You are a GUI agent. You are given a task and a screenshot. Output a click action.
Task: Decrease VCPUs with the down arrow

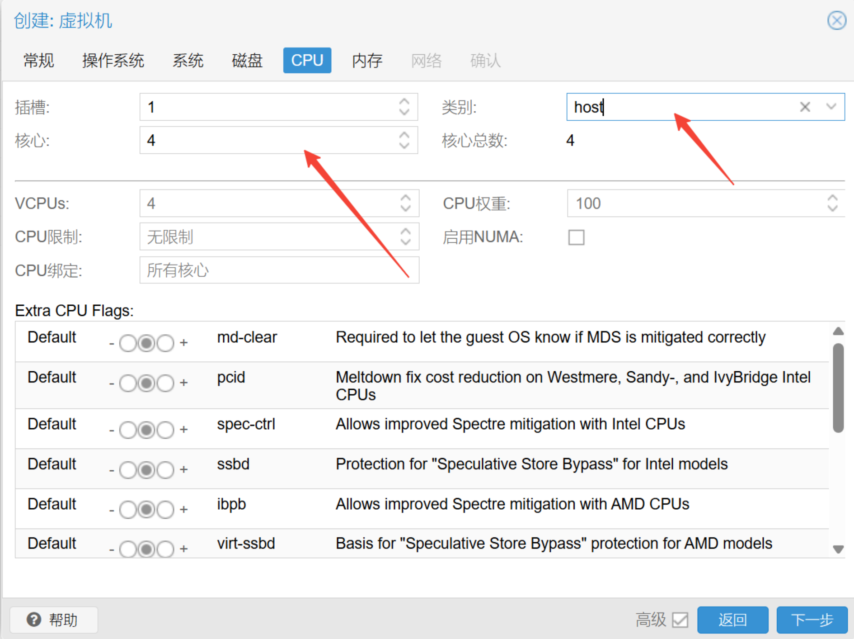(x=405, y=208)
